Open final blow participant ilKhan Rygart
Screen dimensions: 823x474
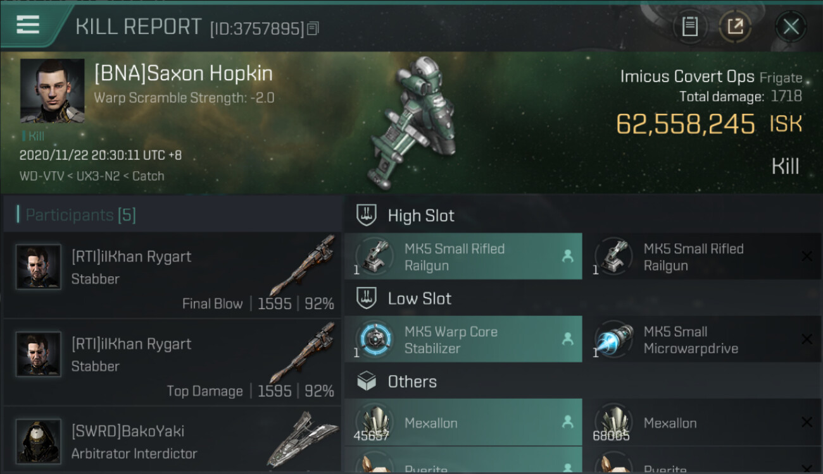tap(172, 274)
